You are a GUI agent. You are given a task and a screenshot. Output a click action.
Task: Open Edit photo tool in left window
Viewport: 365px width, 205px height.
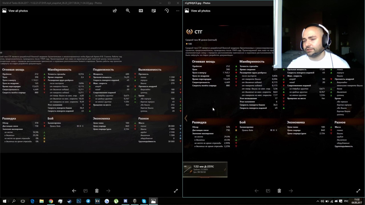coord(154,11)
